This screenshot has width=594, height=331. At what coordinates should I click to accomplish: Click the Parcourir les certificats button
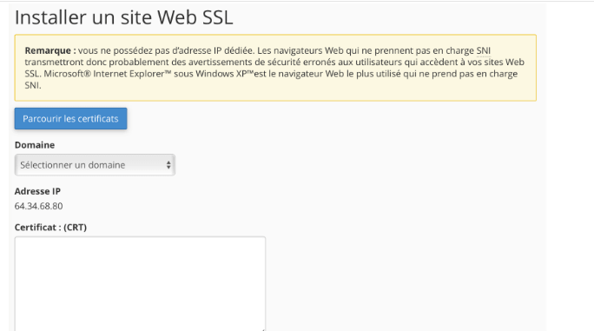click(x=71, y=119)
